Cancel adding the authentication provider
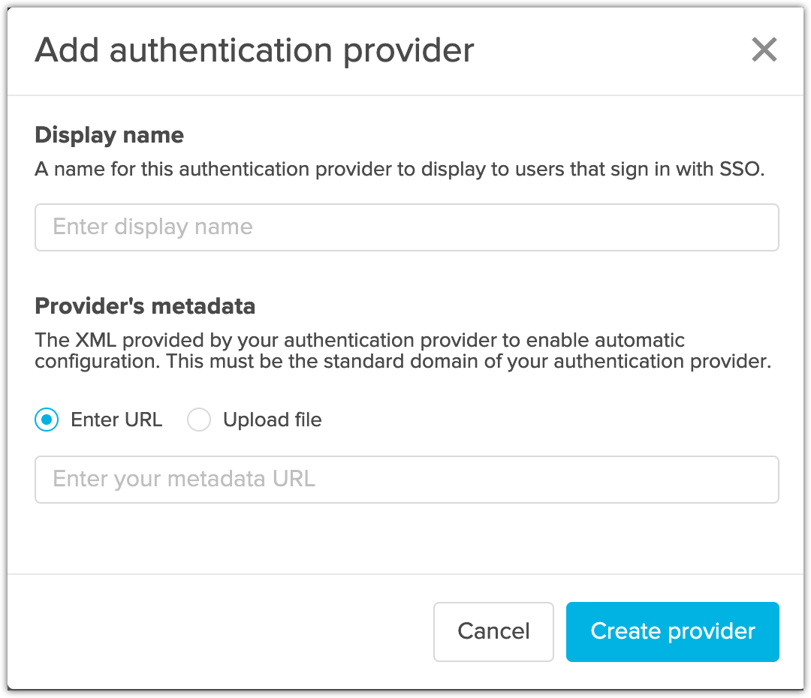Viewport: 811px width, 698px height. coord(493,631)
